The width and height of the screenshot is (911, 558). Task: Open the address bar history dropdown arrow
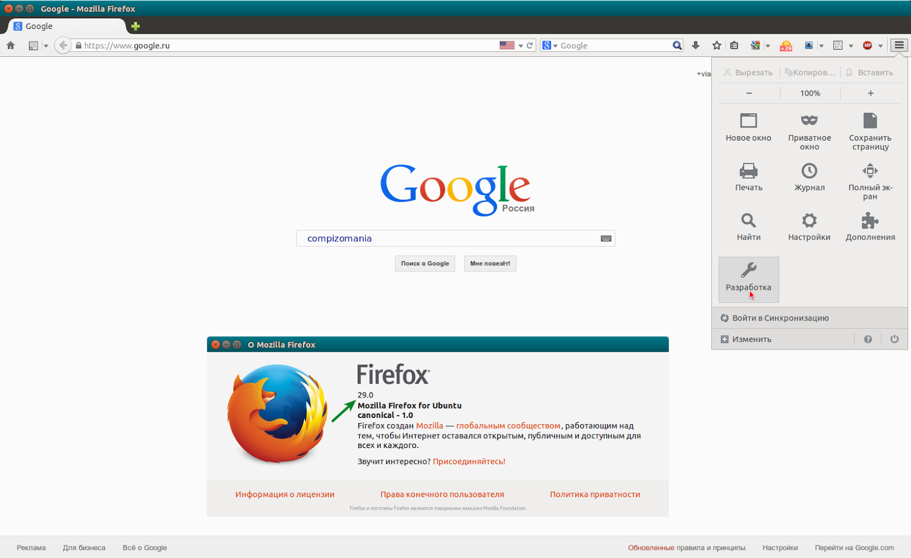click(520, 46)
